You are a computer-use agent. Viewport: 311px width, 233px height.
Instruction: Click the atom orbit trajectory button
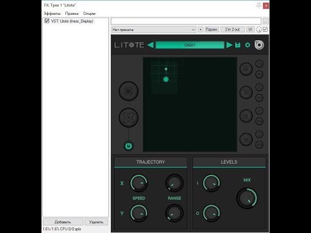pyautogui.click(x=128, y=117)
